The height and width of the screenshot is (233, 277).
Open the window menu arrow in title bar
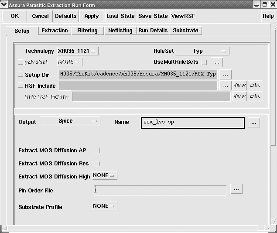pos(4,4)
